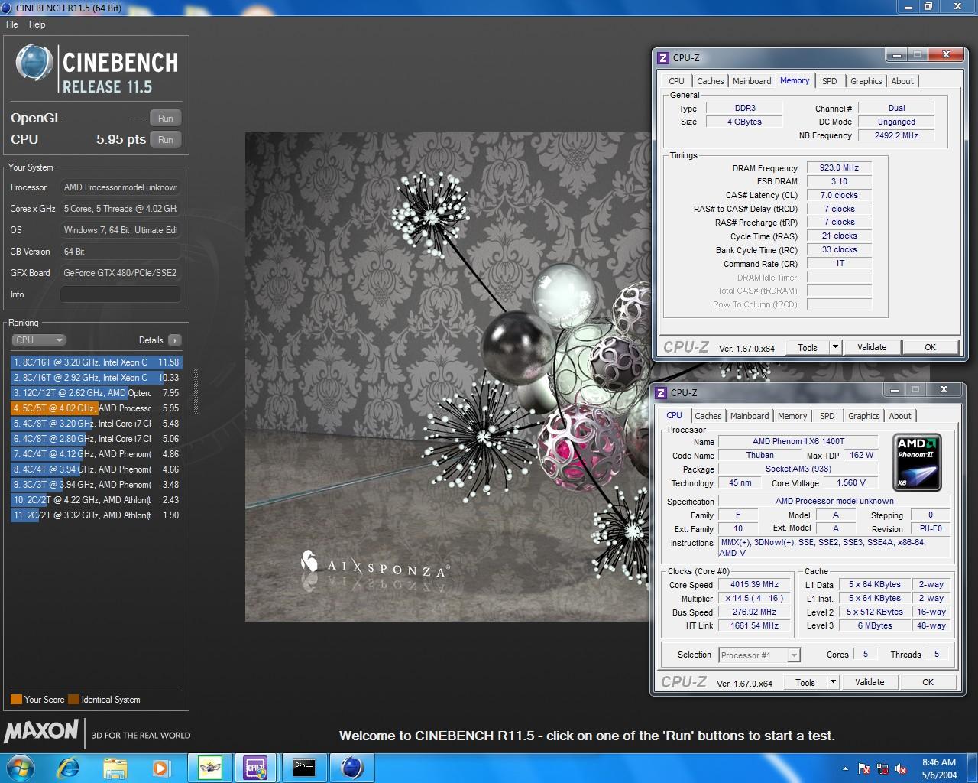Open About tab in upper CPU-Z window
This screenshot has height=783, width=978.
coord(902,81)
